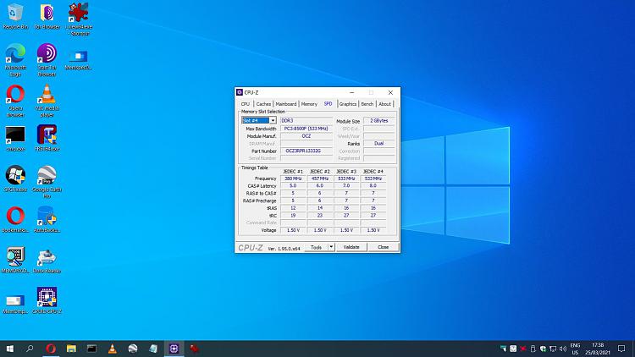Select the active CPU-Z taskbar button
635x357 pixels.
(x=174, y=349)
